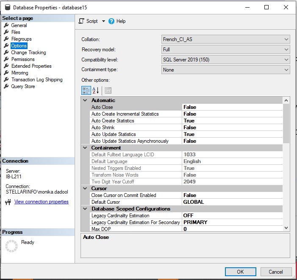
Task: Click the Script toolbar icon
Action: pyautogui.click(x=82, y=21)
